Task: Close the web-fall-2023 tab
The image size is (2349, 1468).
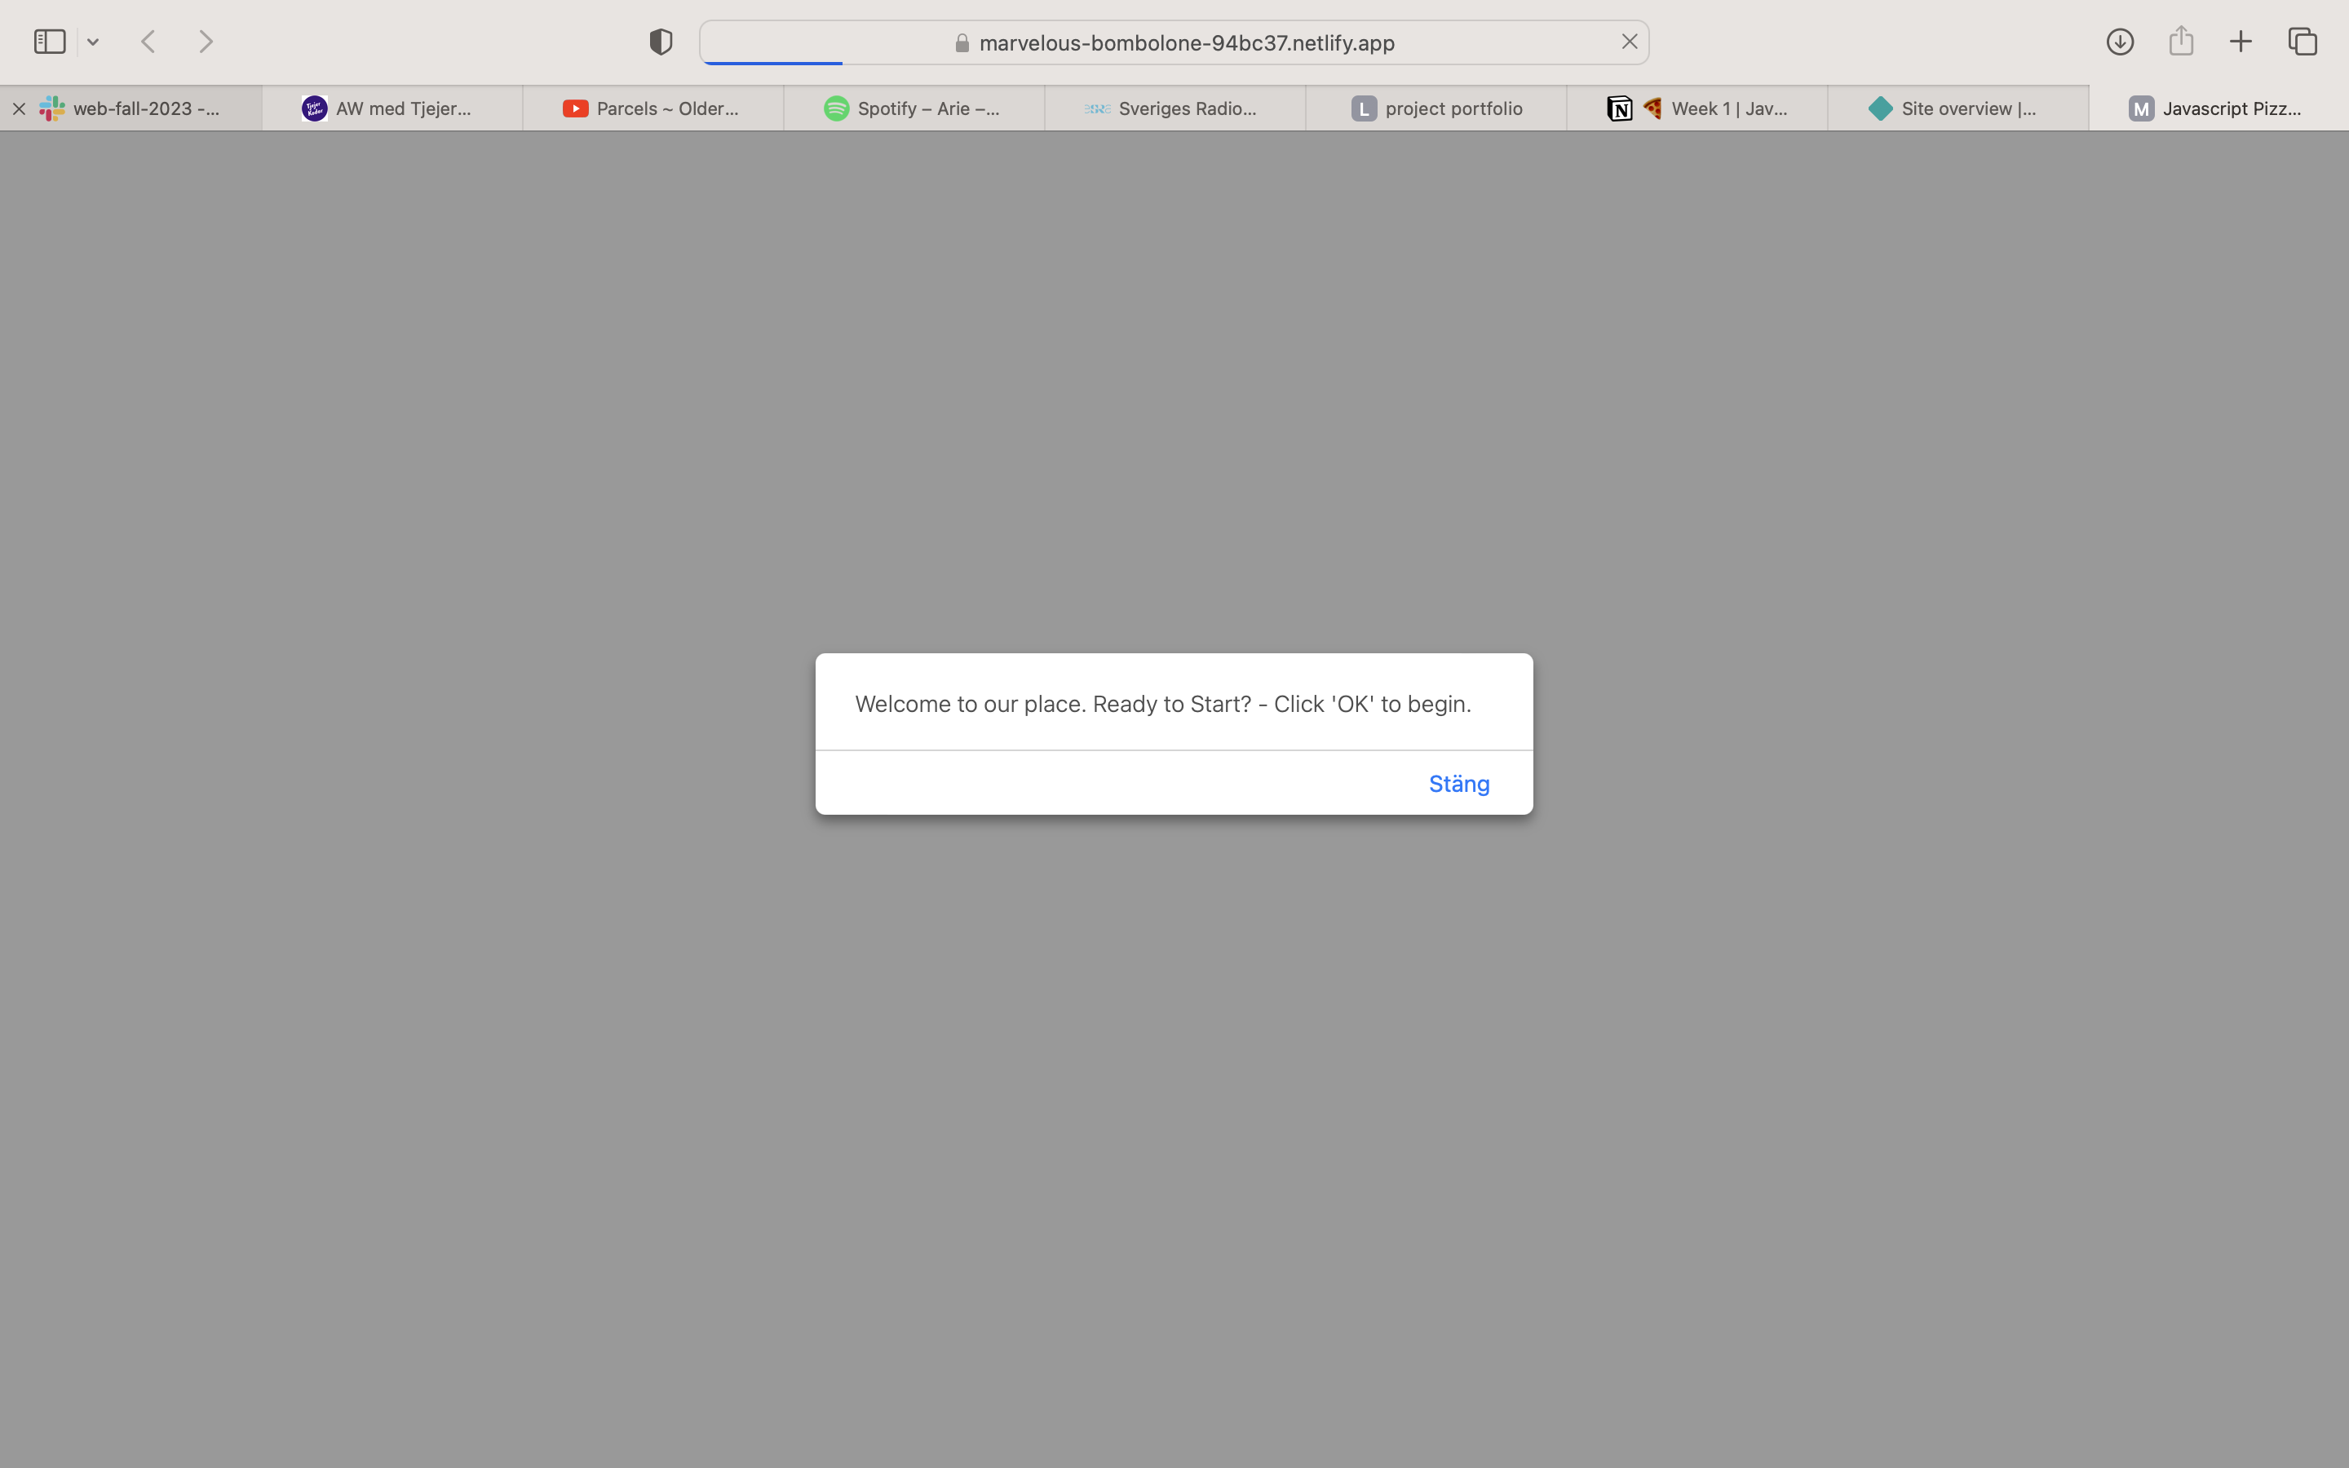Action: (19, 108)
